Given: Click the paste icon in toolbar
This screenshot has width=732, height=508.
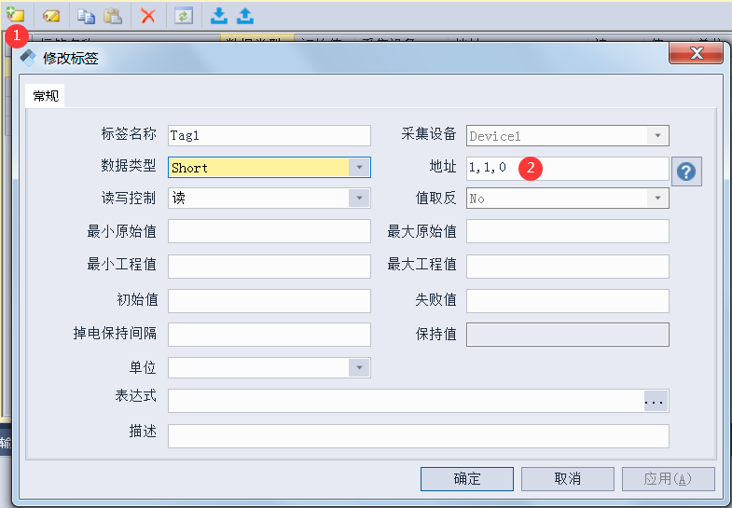Looking at the screenshot, I should click(113, 16).
